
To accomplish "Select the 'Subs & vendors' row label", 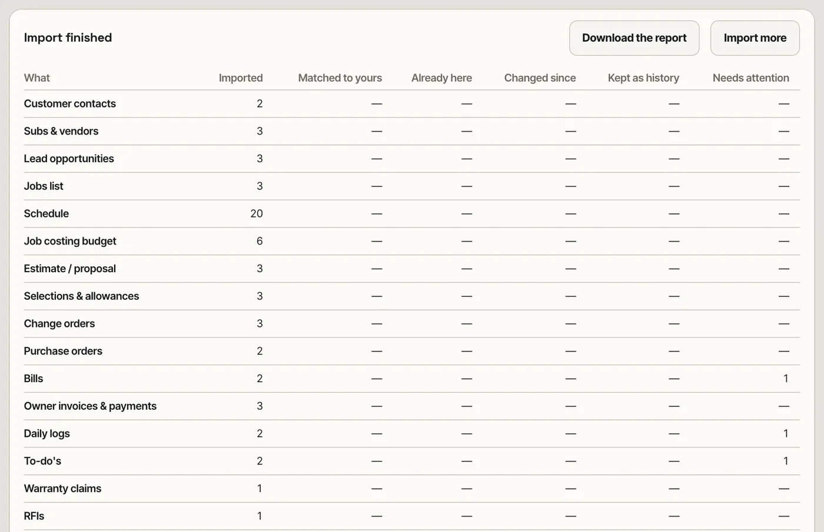I will pos(61,131).
